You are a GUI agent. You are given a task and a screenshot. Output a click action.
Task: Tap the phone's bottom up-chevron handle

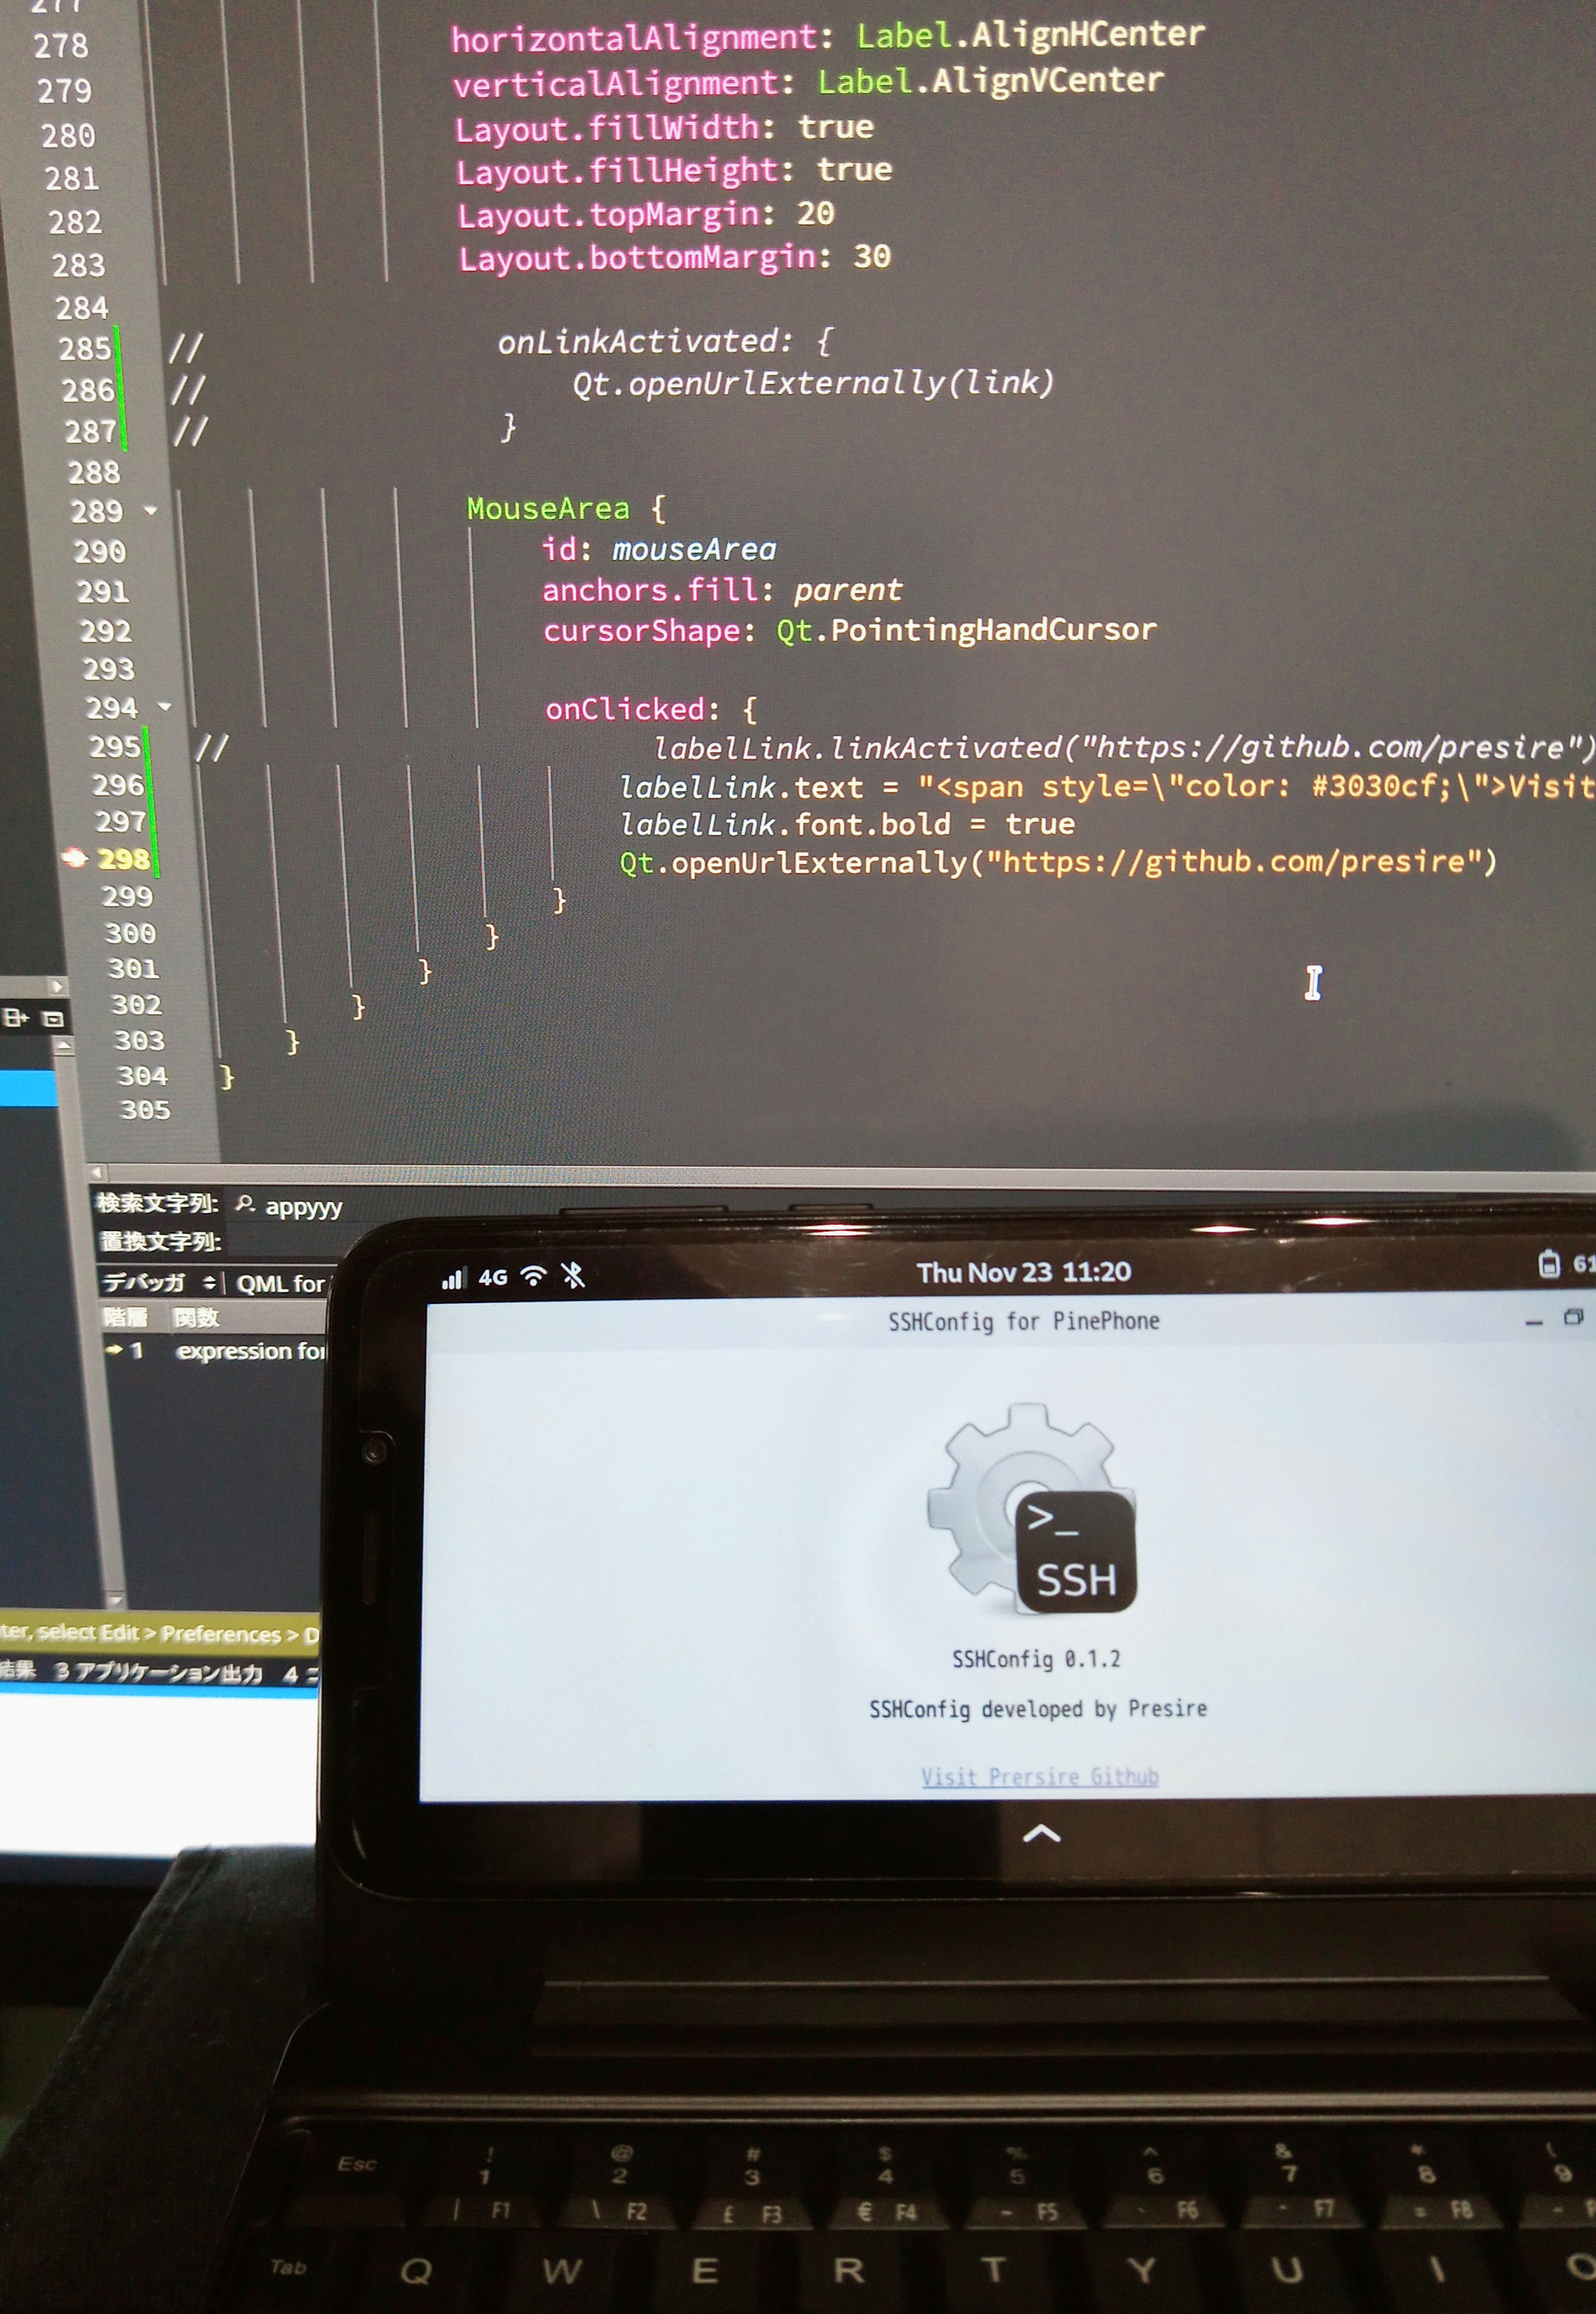tap(1041, 1833)
